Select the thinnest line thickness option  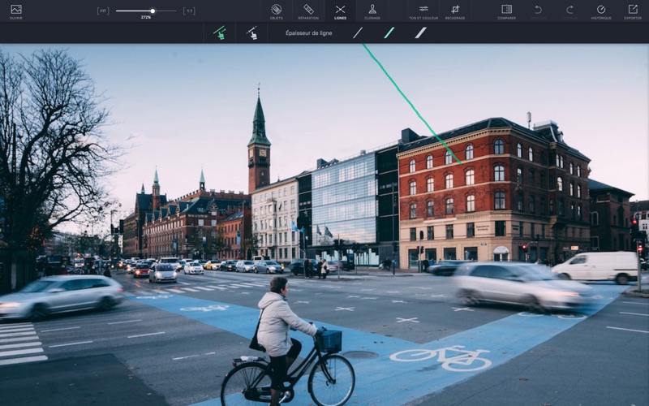point(358,32)
